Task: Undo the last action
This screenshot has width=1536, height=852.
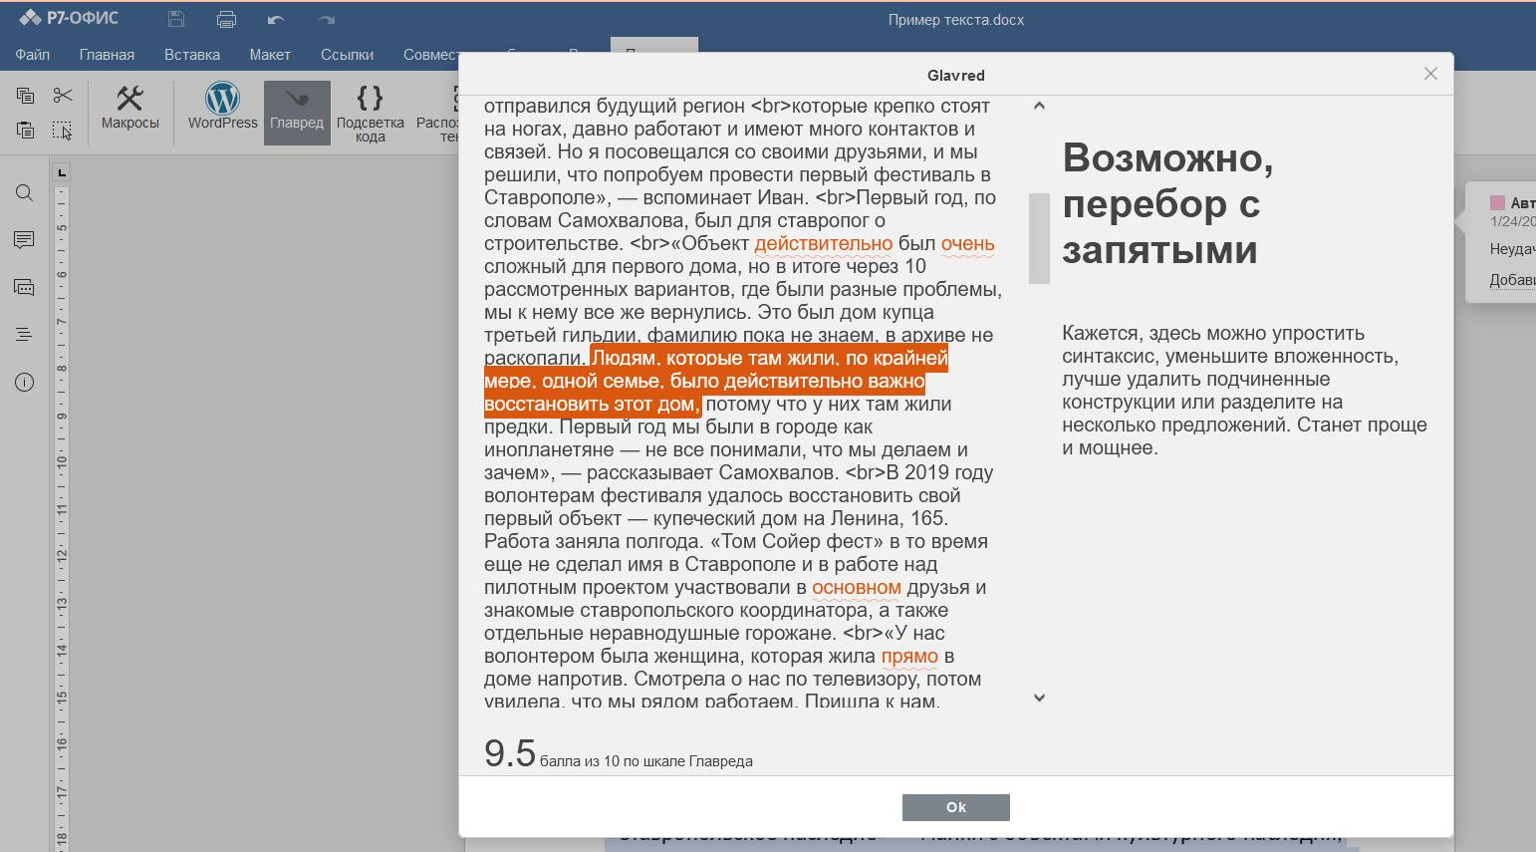Action: point(276,19)
